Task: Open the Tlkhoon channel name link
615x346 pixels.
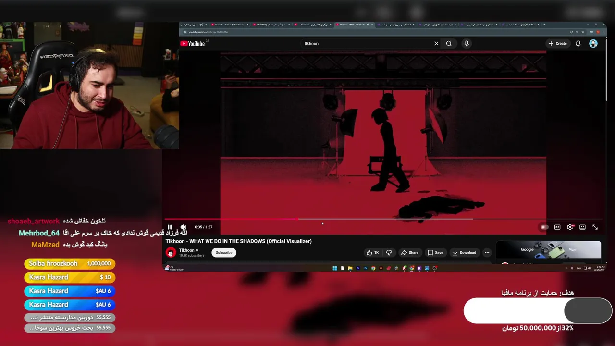Action: (x=186, y=250)
